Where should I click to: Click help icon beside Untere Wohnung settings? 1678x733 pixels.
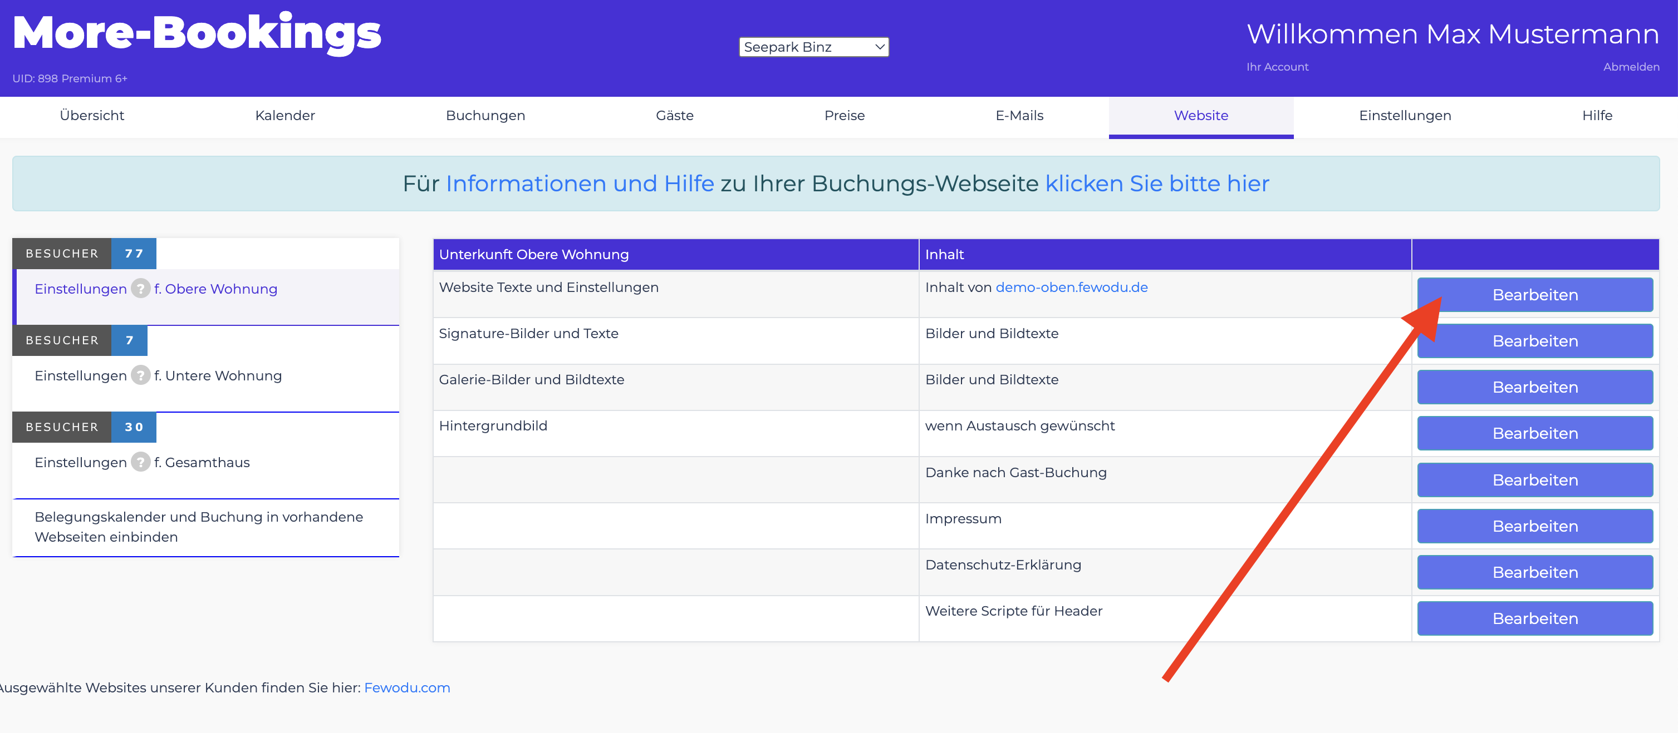tap(140, 375)
